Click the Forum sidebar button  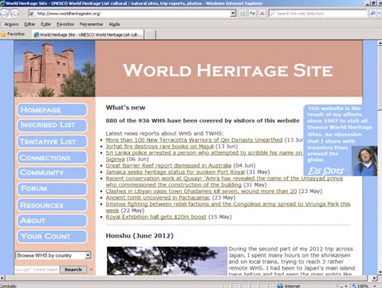[x=52, y=188]
